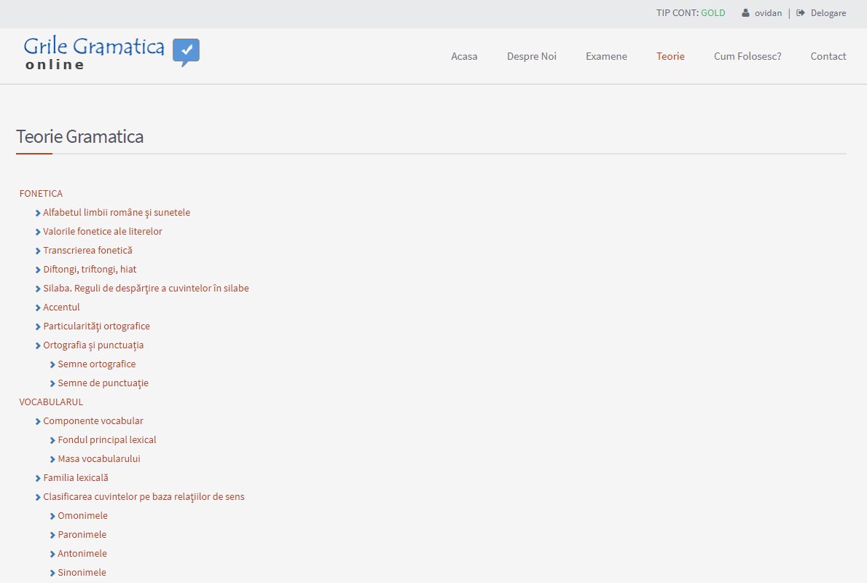867x583 pixels.
Task: Click chevron next to Componente vocabular
Action: [x=38, y=421]
